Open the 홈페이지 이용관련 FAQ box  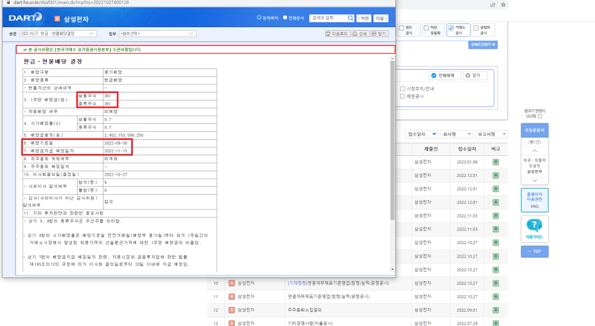534,200
